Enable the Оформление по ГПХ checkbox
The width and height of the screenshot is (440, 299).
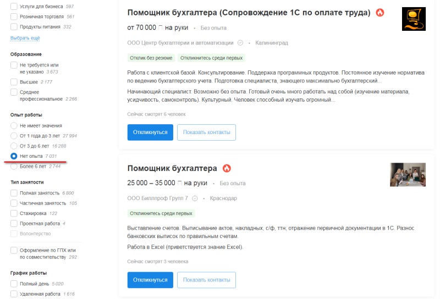(x=14, y=250)
